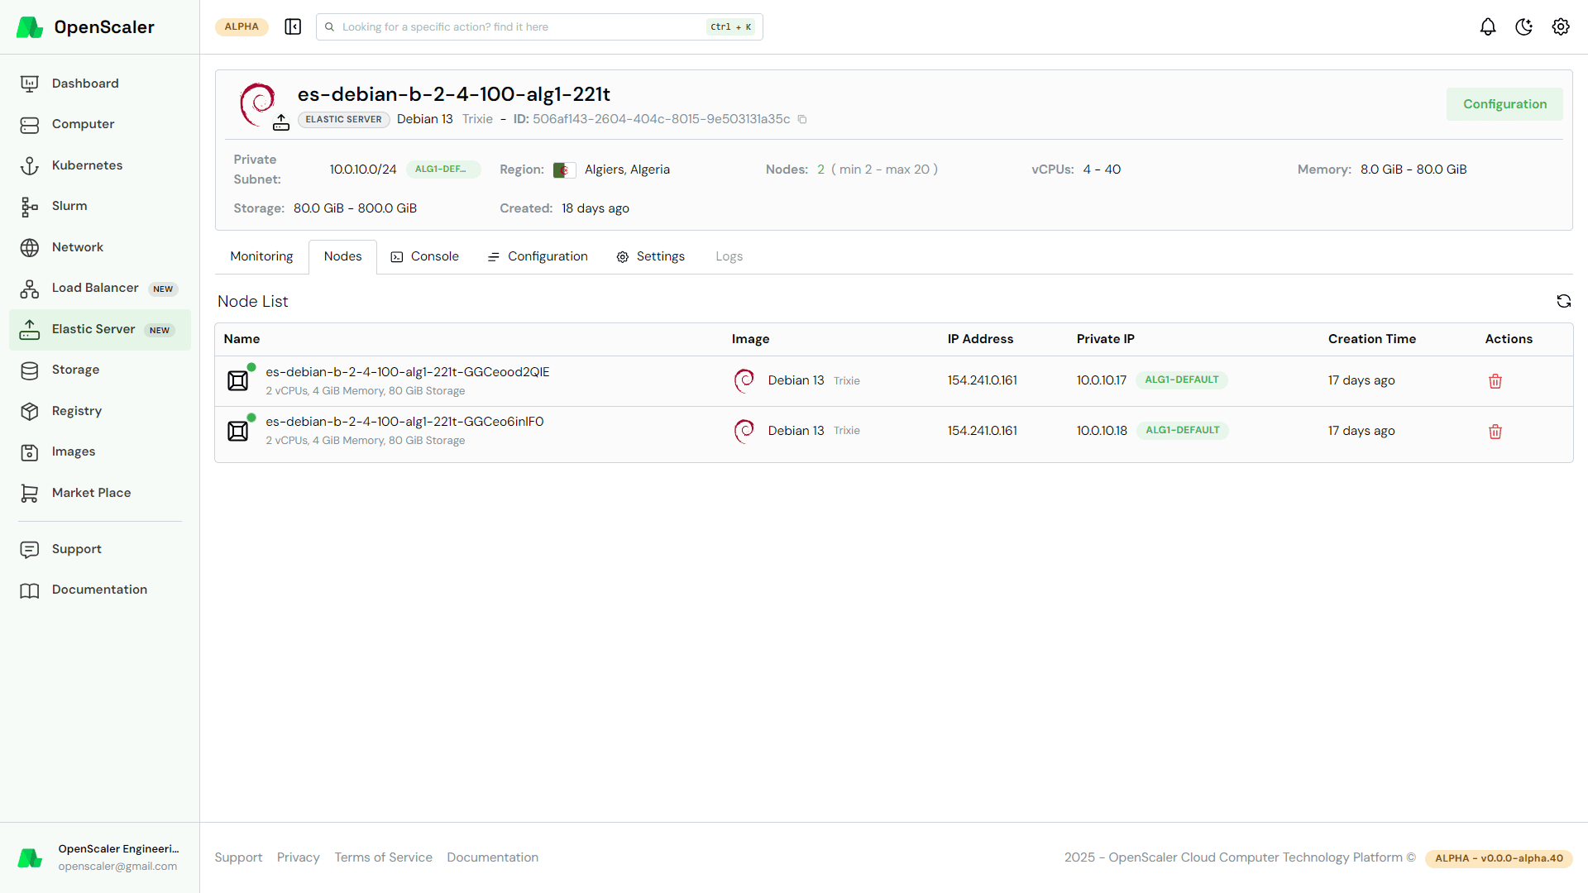The height and width of the screenshot is (893, 1588).
Task: Click the green Configuration button
Action: [x=1504, y=104]
